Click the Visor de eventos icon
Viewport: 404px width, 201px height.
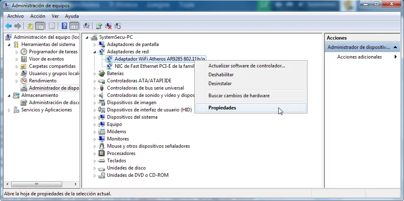[24, 59]
